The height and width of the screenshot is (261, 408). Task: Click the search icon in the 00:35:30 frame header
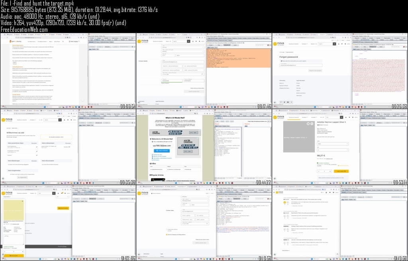pos(60,120)
